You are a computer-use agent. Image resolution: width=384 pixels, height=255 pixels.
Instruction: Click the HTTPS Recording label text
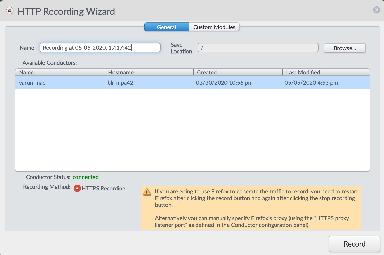103,189
